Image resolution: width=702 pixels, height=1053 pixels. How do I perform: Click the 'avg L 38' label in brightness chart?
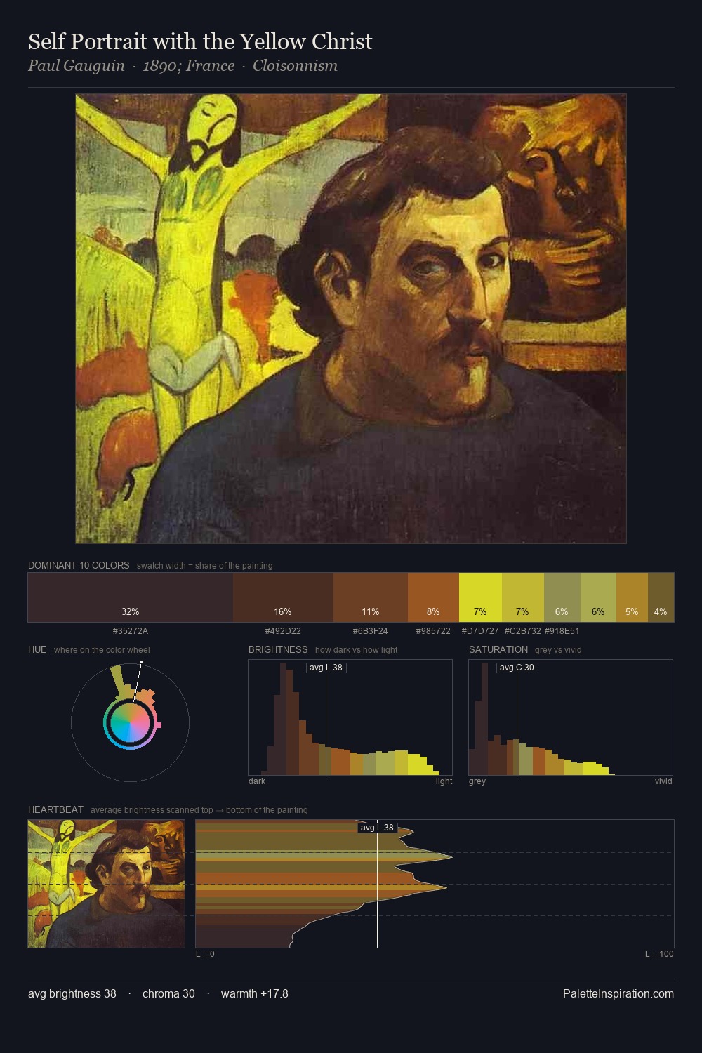[326, 668]
